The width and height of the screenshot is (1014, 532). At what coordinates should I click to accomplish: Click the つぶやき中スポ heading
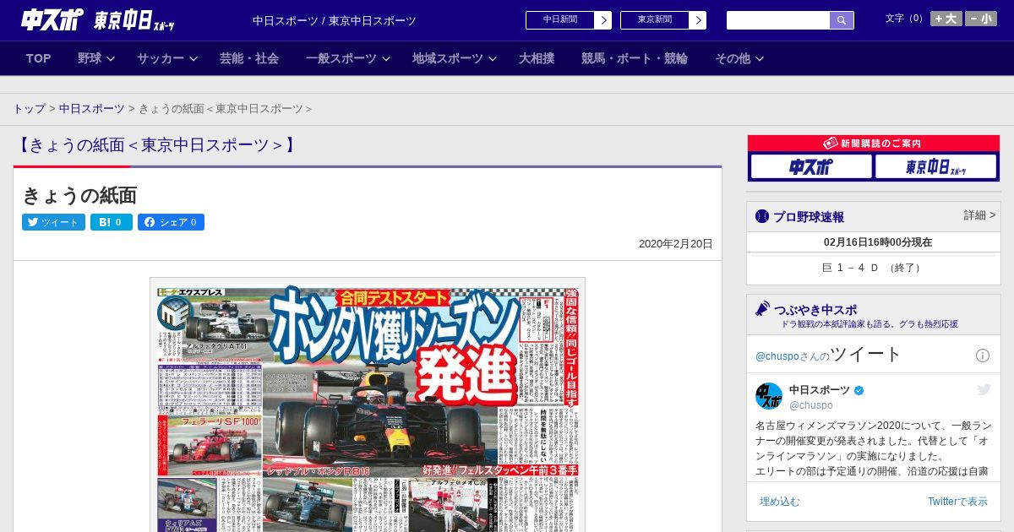815,310
